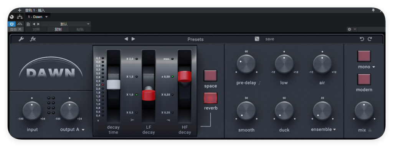Toggle the reverb red button
Viewport: 393px width, 147px height.
[210, 98]
